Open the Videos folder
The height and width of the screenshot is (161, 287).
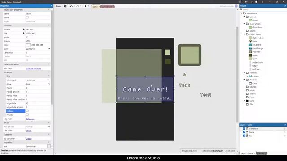pos(252,94)
